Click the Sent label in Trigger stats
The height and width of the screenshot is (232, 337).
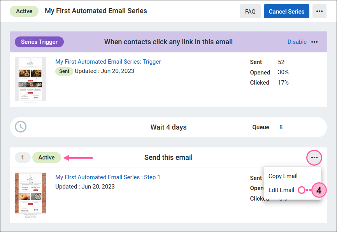(x=256, y=62)
